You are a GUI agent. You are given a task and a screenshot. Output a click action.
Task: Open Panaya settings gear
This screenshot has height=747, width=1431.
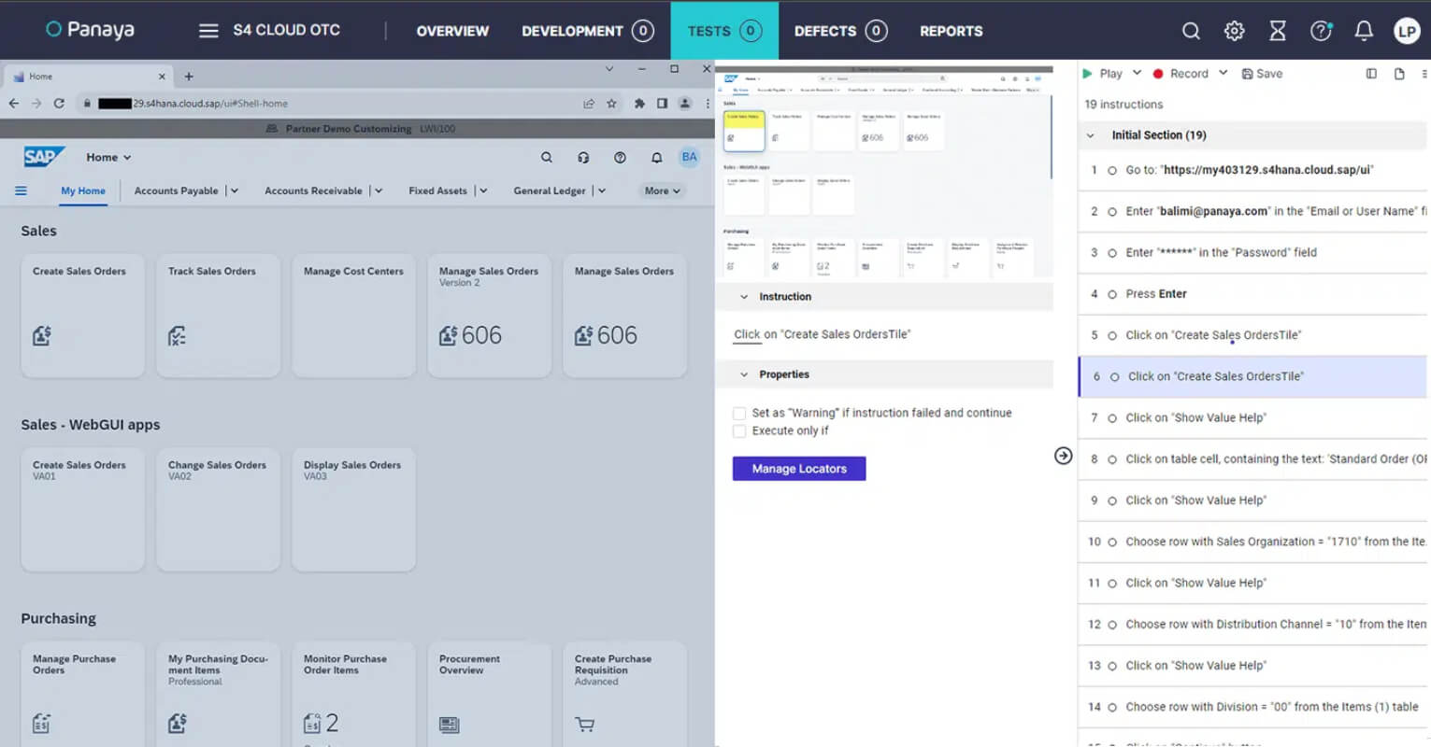(x=1235, y=31)
